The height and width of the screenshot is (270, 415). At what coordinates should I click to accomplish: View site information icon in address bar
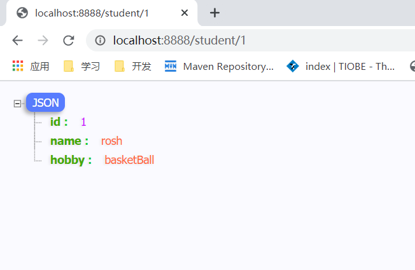(x=101, y=41)
